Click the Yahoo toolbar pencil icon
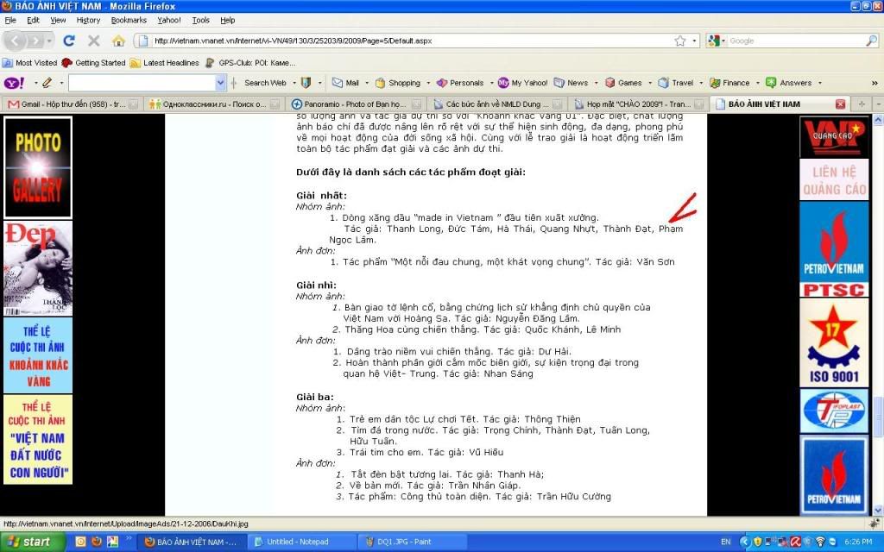The width and height of the screenshot is (884, 552). (x=47, y=83)
